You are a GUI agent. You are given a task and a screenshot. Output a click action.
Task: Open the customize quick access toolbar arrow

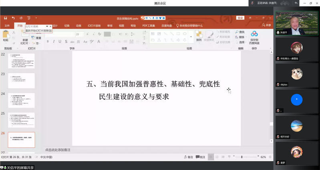(x=36, y=18)
